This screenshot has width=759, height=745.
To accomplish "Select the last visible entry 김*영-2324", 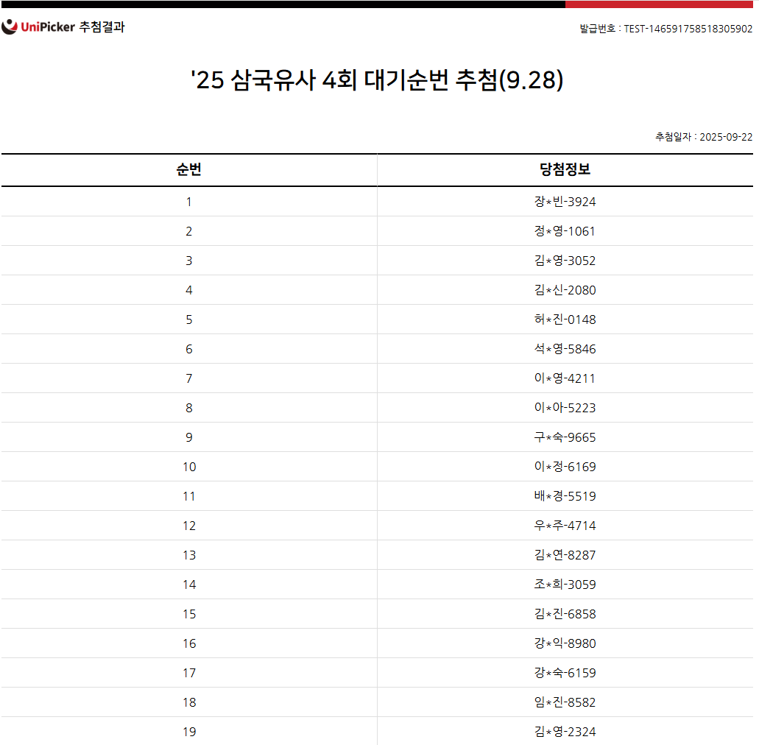I will (x=565, y=732).
